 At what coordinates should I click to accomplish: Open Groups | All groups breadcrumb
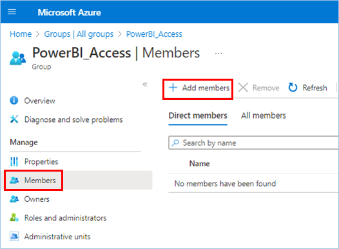point(79,34)
